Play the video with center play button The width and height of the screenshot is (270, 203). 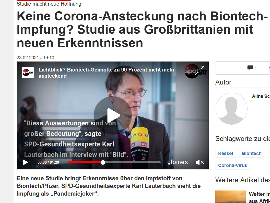pos(113,115)
